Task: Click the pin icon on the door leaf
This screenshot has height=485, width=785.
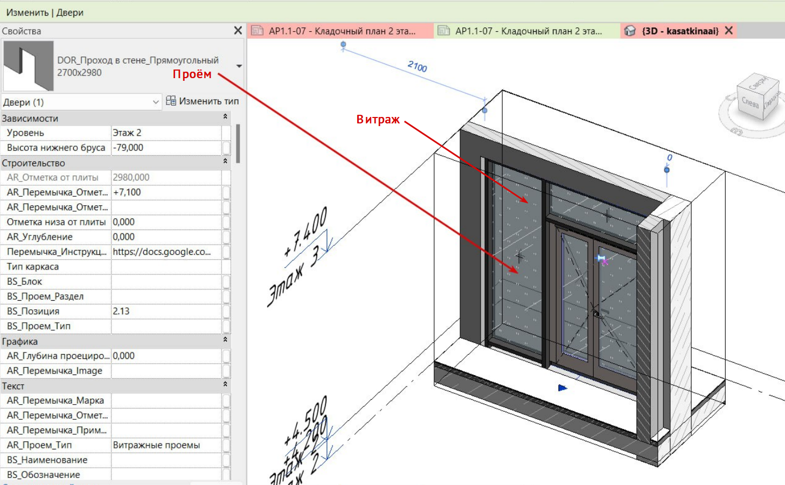Action: [601, 259]
